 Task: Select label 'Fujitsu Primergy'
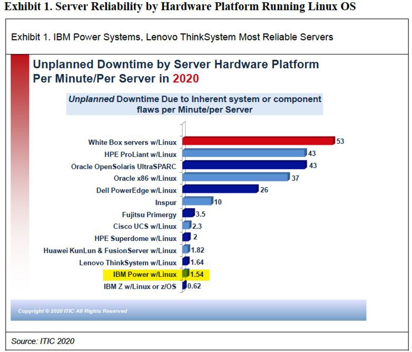point(149,215)
